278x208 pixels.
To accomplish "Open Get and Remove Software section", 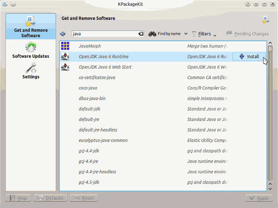I will click(x=31, y=26).
